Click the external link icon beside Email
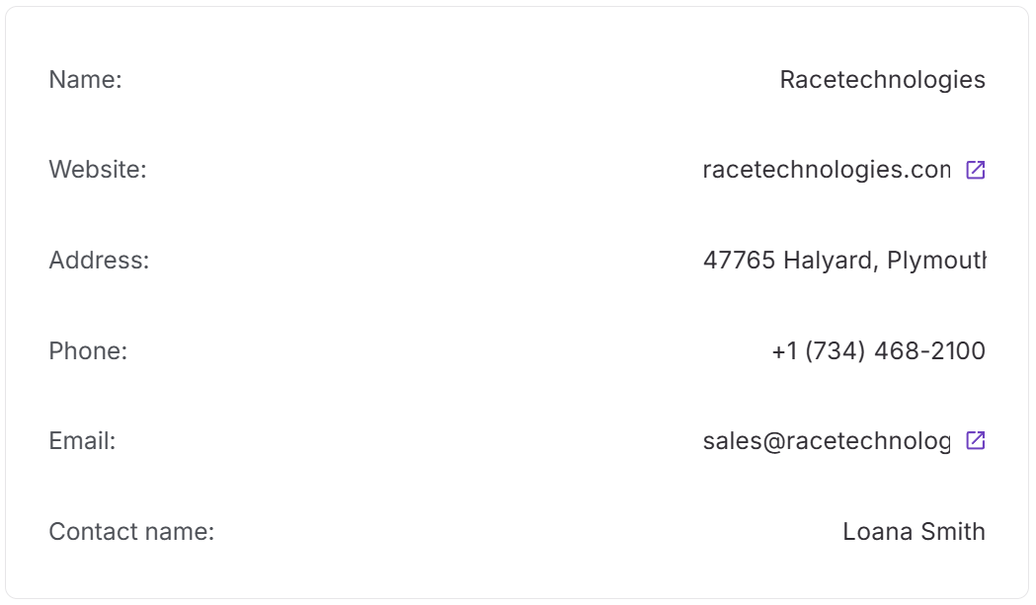 (x=975, y=440)
